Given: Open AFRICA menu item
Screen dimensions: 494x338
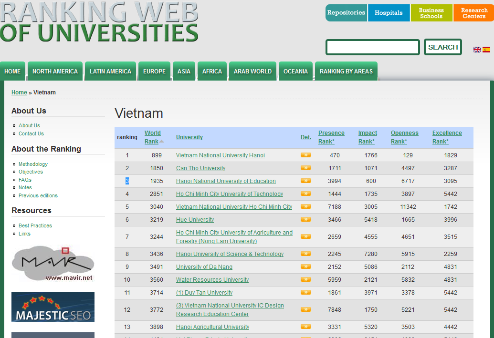Looking at the screenshot, I should (x=212, y=72).
